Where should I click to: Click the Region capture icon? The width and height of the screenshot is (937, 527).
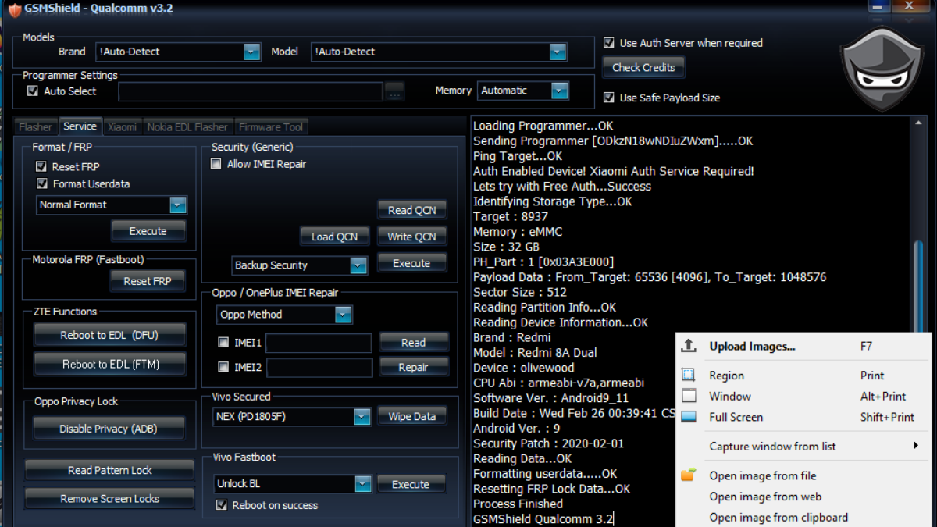click(688, 376)
